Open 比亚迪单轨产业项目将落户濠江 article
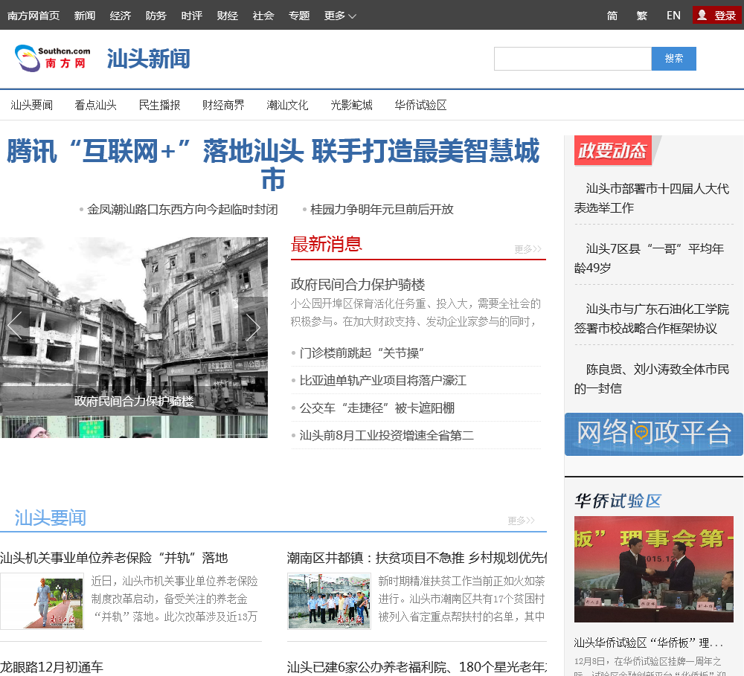 point(383,381)
